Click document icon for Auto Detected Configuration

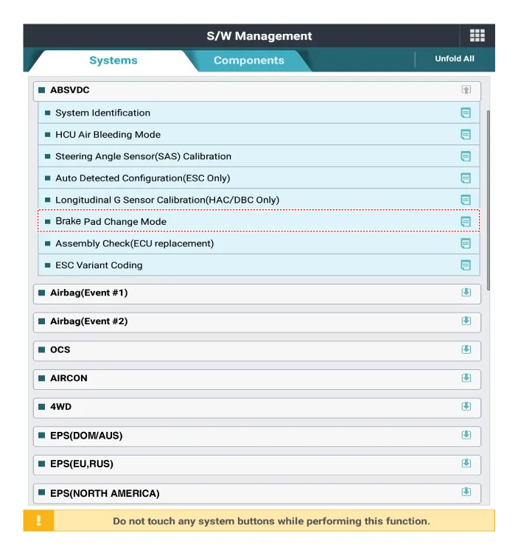point(465,178)
